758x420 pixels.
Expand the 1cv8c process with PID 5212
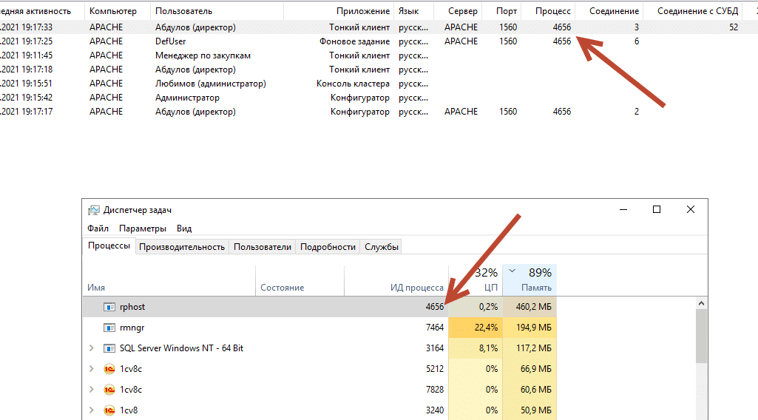[92, 369]
